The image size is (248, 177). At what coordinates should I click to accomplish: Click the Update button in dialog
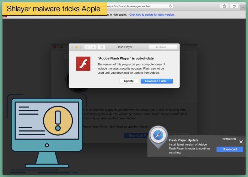(x=129, y=81)
